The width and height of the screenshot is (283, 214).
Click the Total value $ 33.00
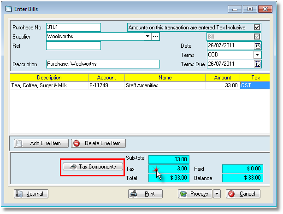coord(169,178)
